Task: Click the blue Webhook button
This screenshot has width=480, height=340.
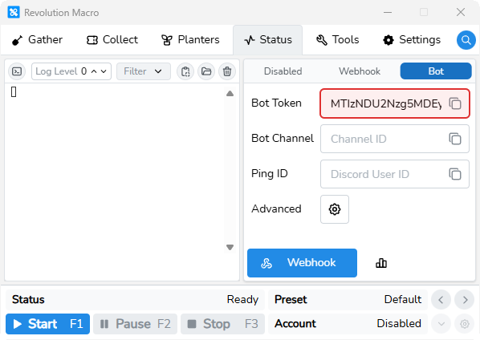Action: [x=302, y=263]
